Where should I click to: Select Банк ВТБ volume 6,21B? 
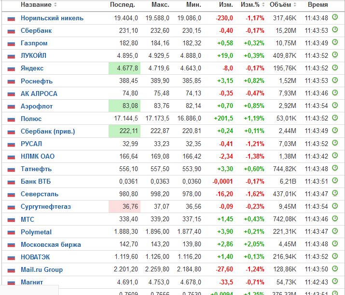pos(288,181)
